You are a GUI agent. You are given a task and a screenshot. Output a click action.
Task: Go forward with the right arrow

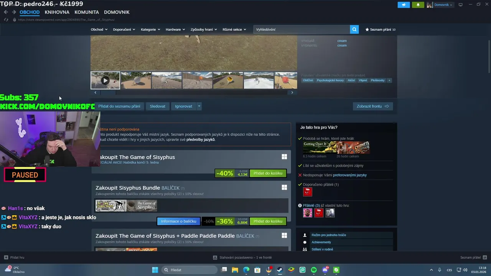point(14,12)
